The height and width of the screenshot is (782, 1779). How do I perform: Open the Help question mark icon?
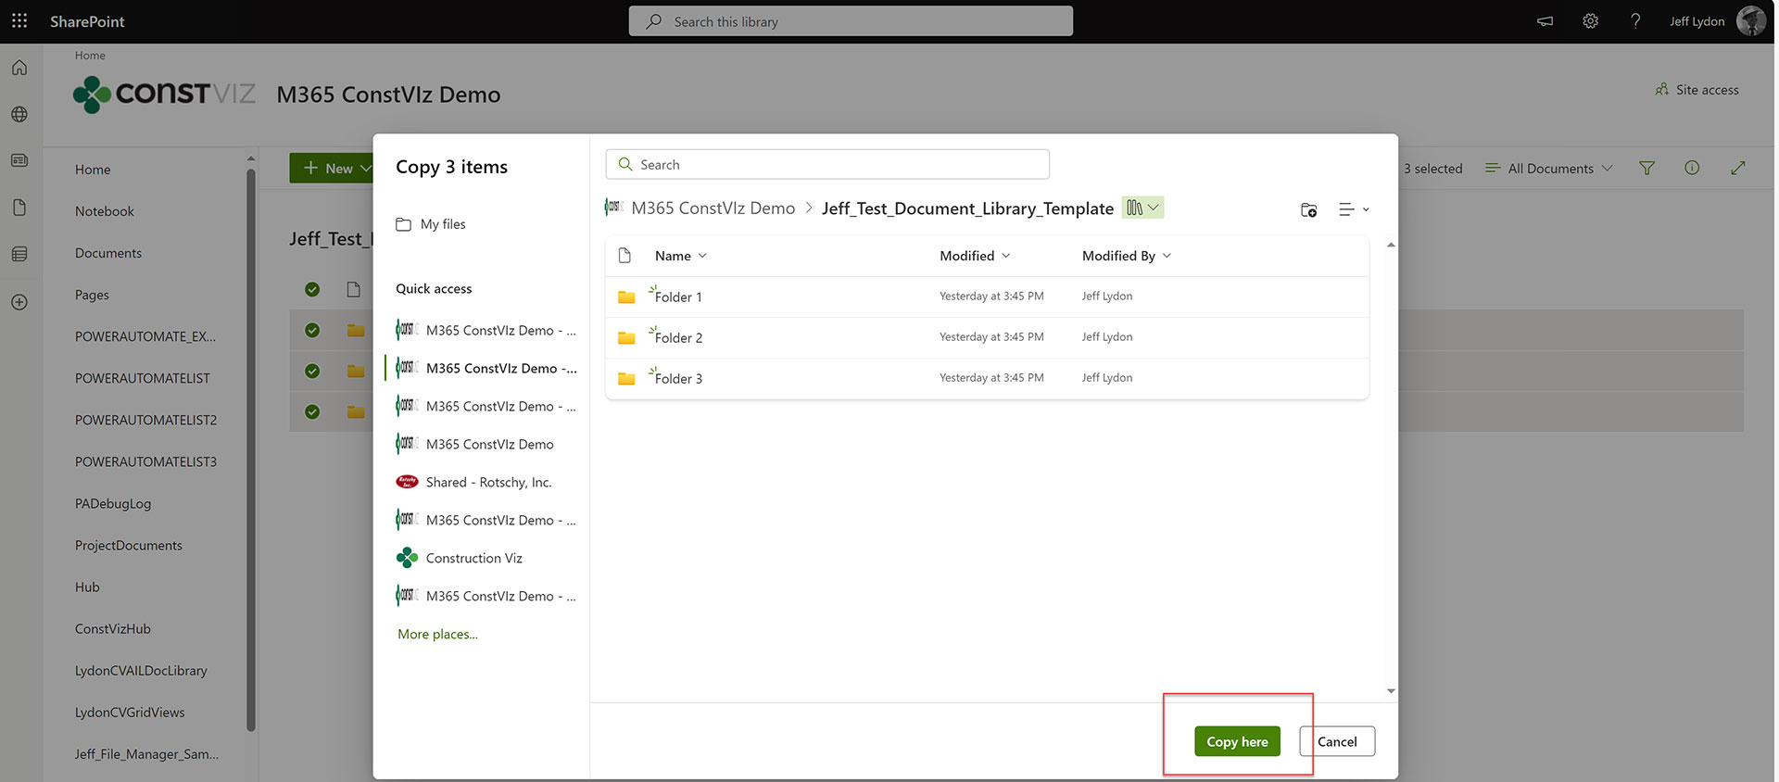click(1635, 20)
